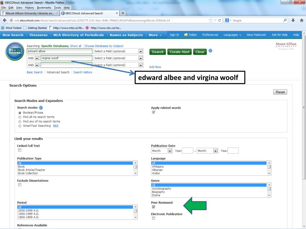Open field dropdown for edward albee row
This screenshot has height=229, width=306.
click(140, 51)
